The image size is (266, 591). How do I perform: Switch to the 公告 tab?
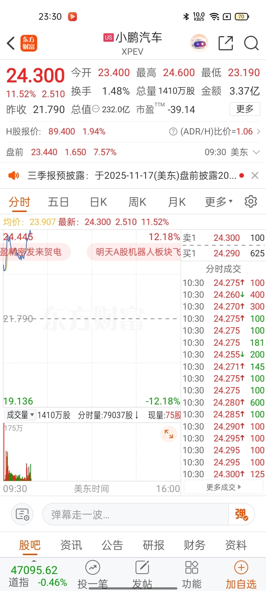[x=112, y=545]
